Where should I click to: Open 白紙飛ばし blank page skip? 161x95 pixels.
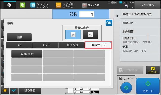[140, 40]
